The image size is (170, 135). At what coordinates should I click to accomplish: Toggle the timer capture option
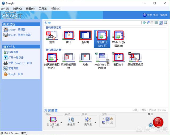click(112, 119)
